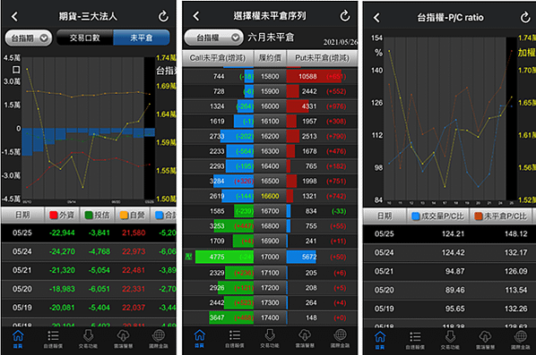The image size is (536, 355).
Task: Refresh the 選擇權未平倉序列 data
Action: 345,16
